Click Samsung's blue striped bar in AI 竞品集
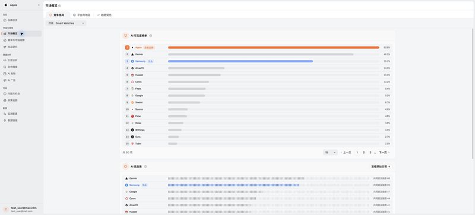 coord(233,185)
